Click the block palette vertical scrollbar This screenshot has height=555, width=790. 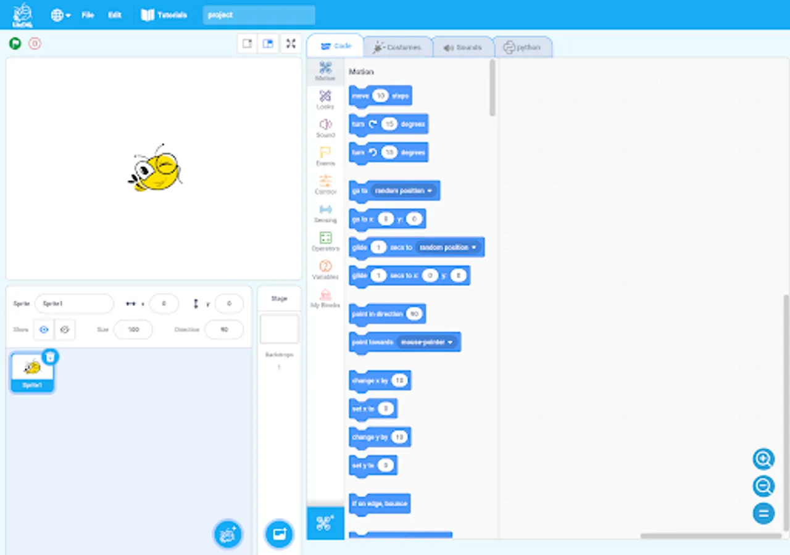[493, 88]
